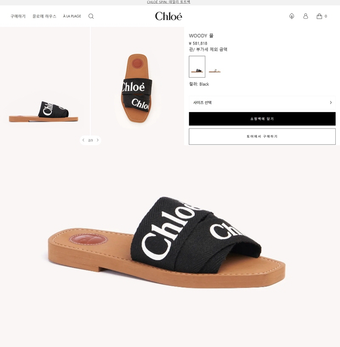Open the shopping bag icon
This screenshot has width=340, height=347.
319,16
